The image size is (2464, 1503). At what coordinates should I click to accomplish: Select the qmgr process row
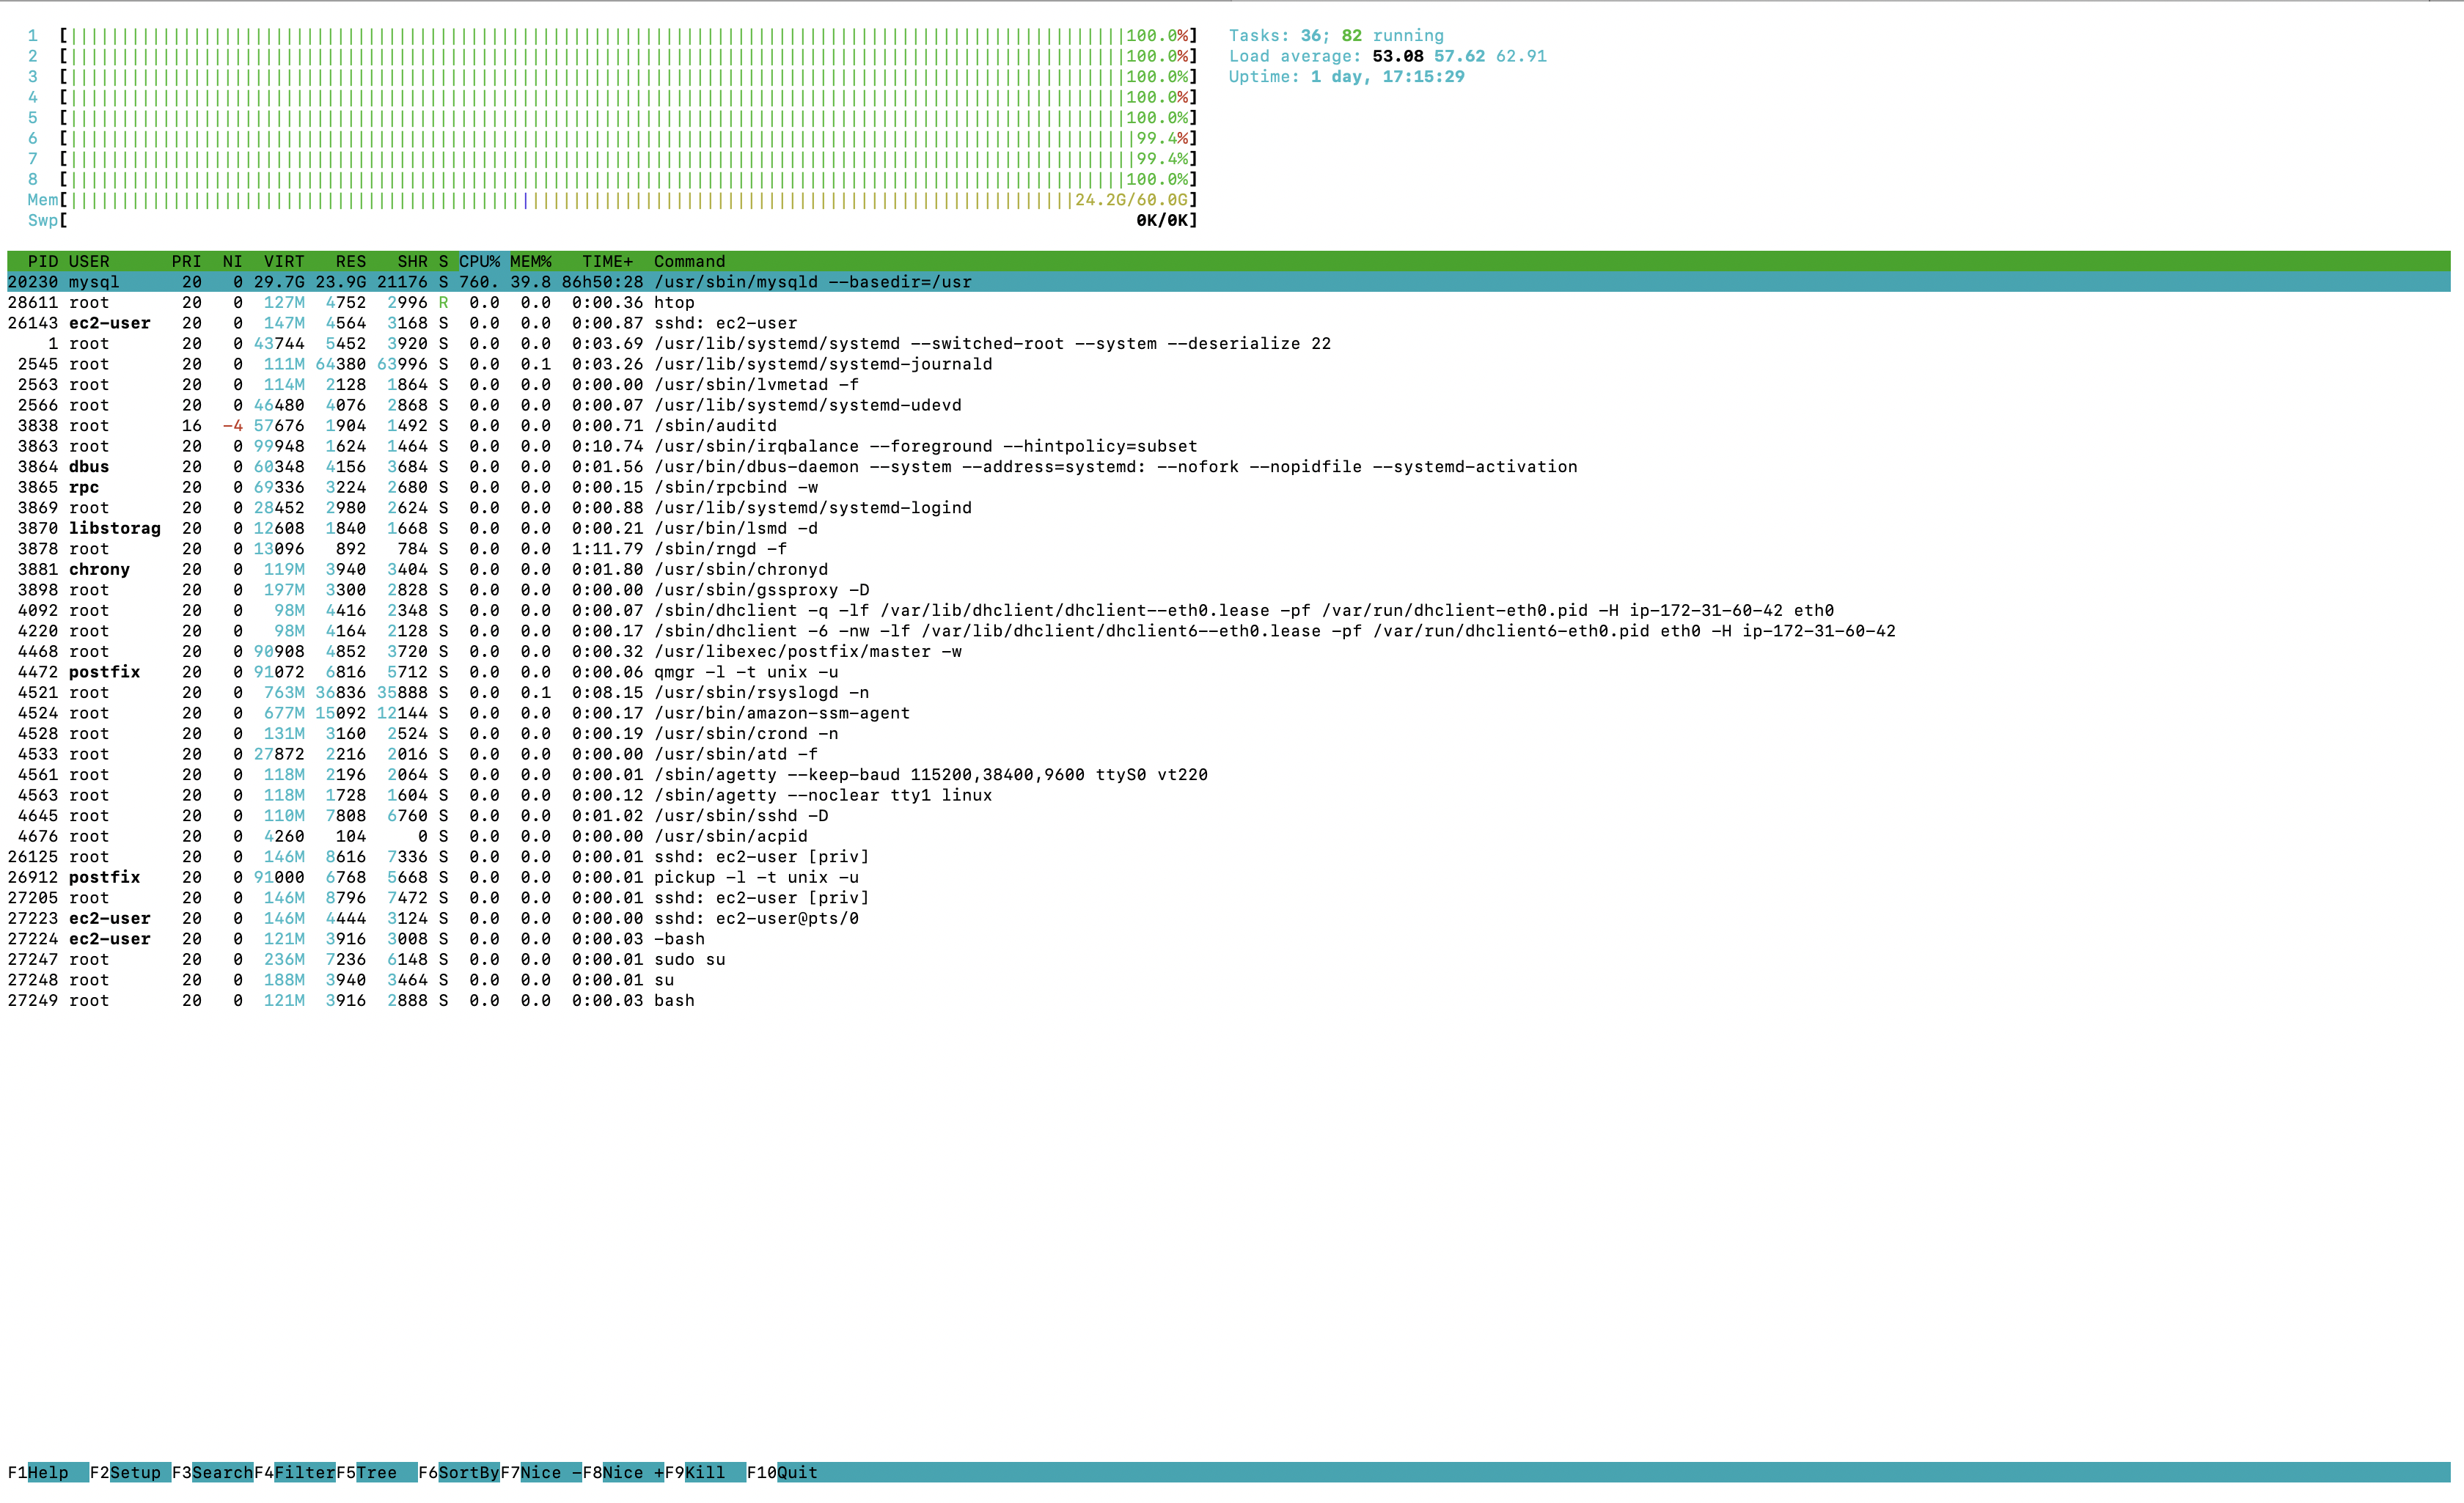1229,671
